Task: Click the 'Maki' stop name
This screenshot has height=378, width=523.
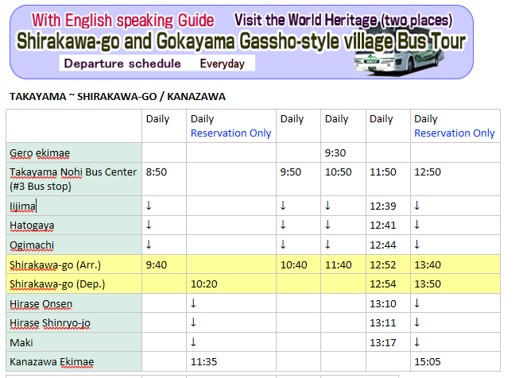Action: tap(21, 343)
